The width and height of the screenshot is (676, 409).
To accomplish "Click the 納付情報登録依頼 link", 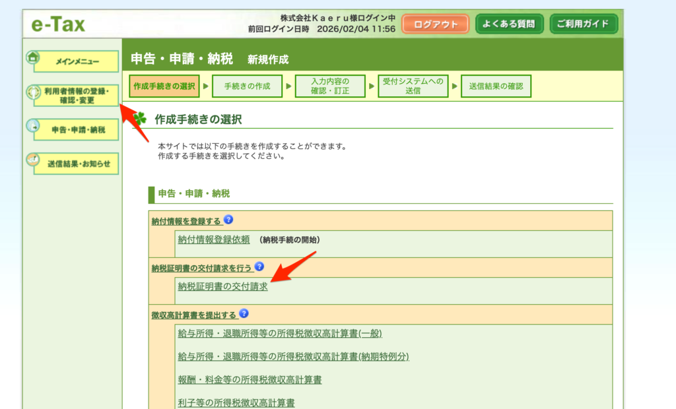I will pos(214,239).
